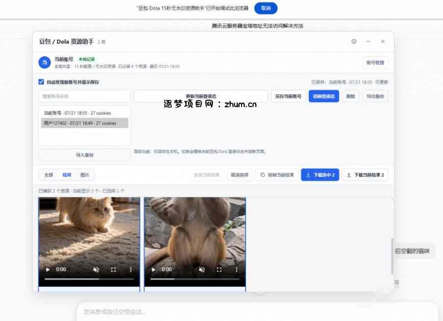Screen dimensions: 443x321
Task: Click the blue 切换登录态 button
Action: click(x=324, y=96)
